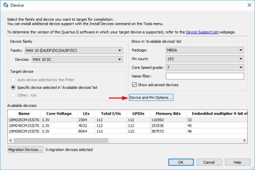Click the Name filter input field
The width and height of the screenshot is (255, 170).
[205, 76]
